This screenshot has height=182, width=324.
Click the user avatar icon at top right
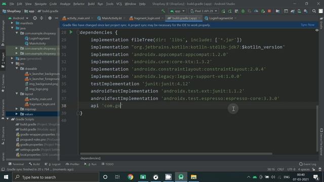[x=320, y=11]
